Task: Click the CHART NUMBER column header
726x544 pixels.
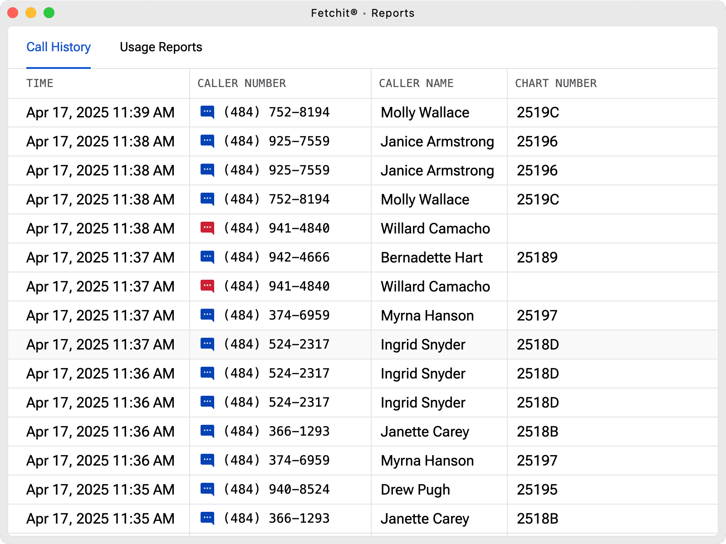Action: tap(555, 83)
